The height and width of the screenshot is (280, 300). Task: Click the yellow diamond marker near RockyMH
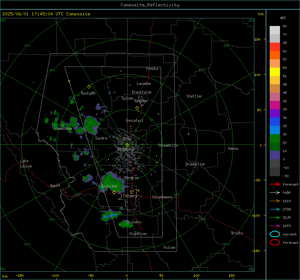tap(89, 87)
